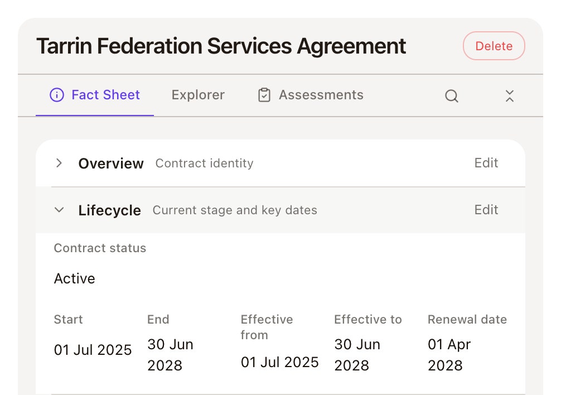561x395 pixels.
Task: Collapse the Lifecycle section chevron
Action: pyautogui.click(x=59, y=210)
